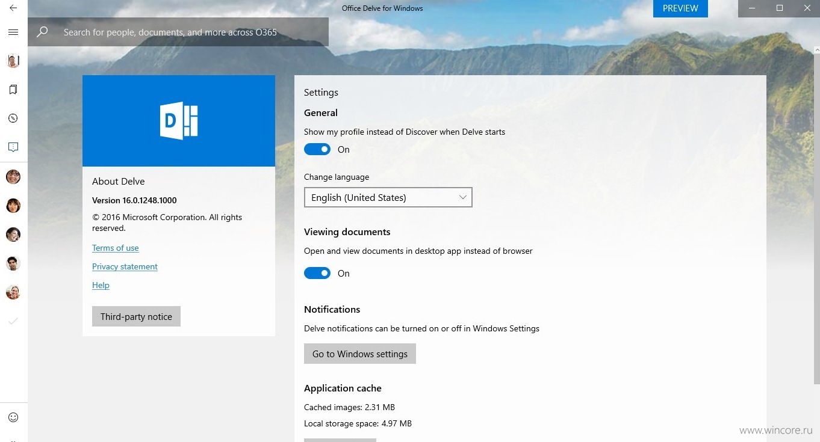Select second person avatar in people list
820x442 pixels.
pyautogui.click(x=13, y=206)
